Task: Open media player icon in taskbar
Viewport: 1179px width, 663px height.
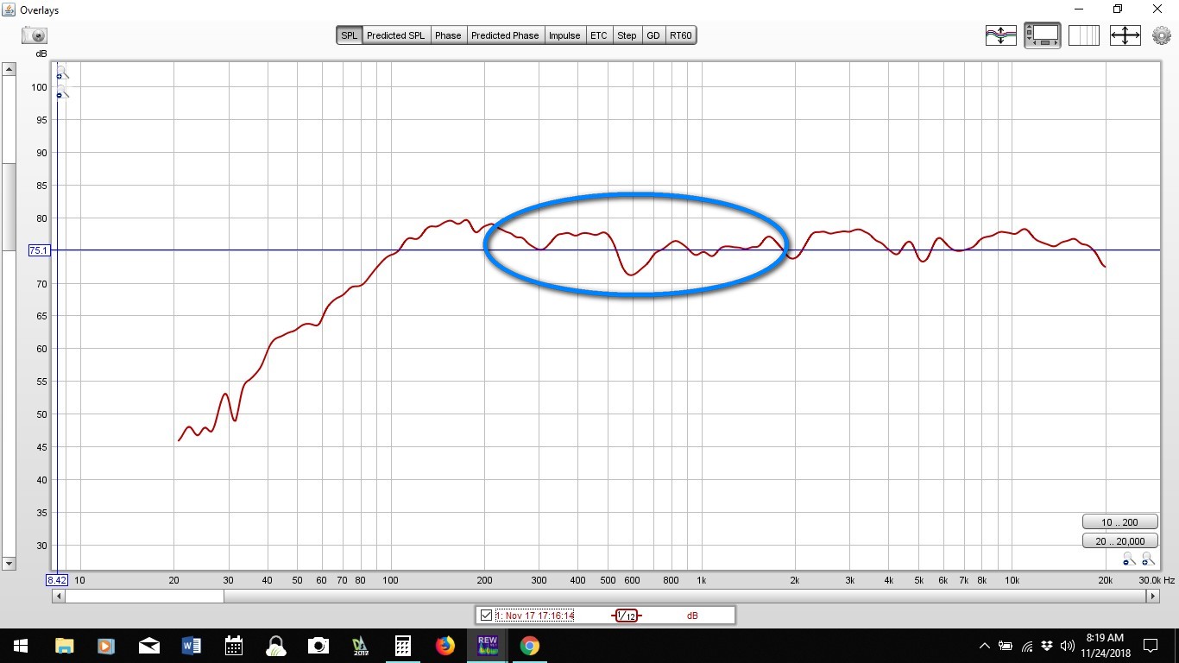Action: click(106, 646)
